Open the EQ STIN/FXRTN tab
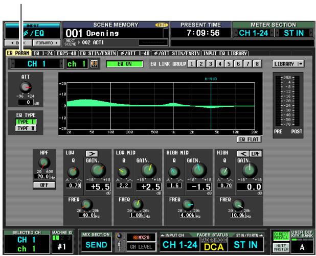The image size is (316, 256). pos(98,53)
